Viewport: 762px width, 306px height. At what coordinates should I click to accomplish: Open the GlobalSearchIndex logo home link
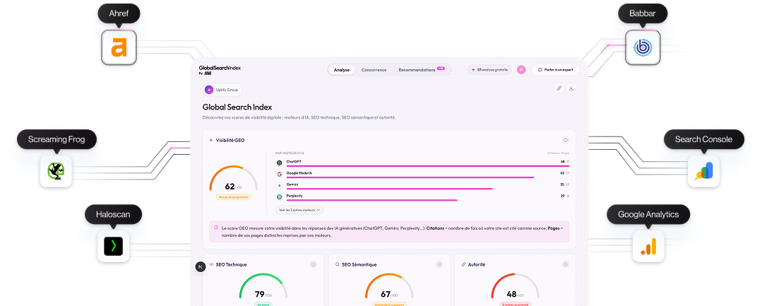[220, 70]
